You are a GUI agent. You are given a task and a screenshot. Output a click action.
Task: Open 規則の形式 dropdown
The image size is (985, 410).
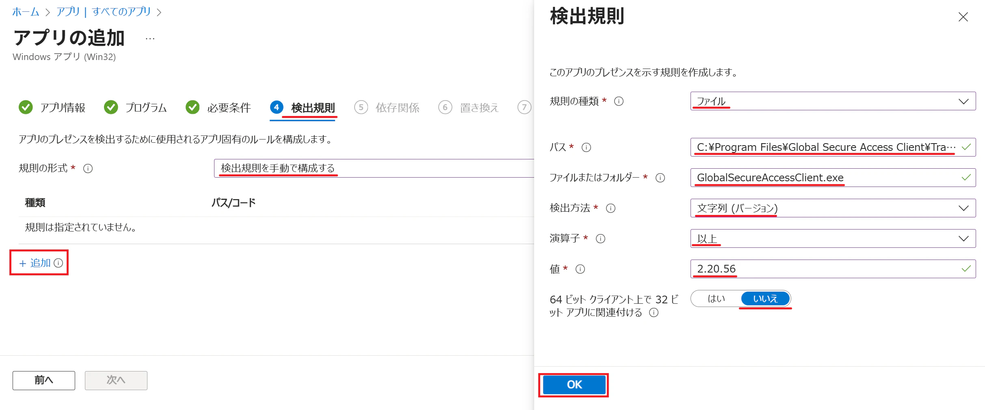374,168
